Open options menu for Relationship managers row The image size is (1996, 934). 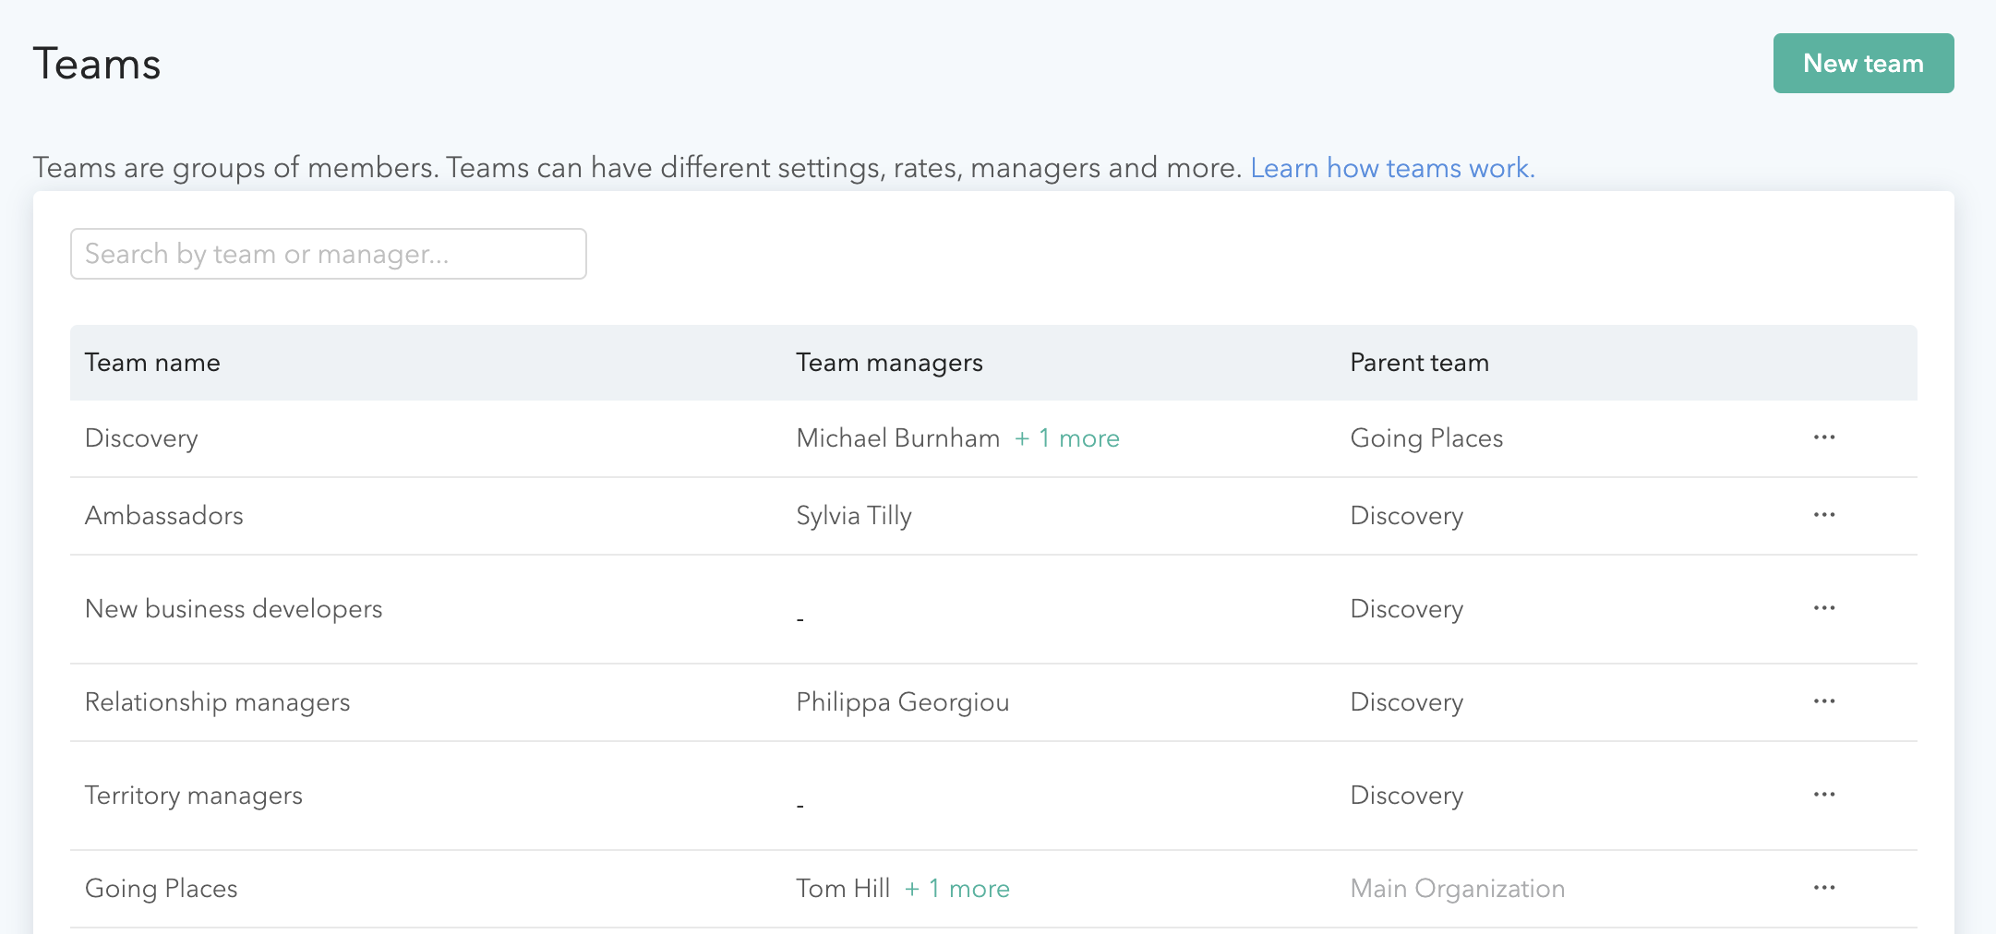1823,701
